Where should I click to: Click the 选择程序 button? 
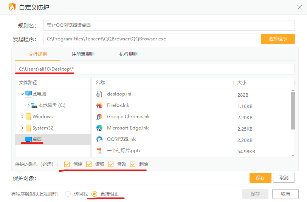tap(278, 39)
